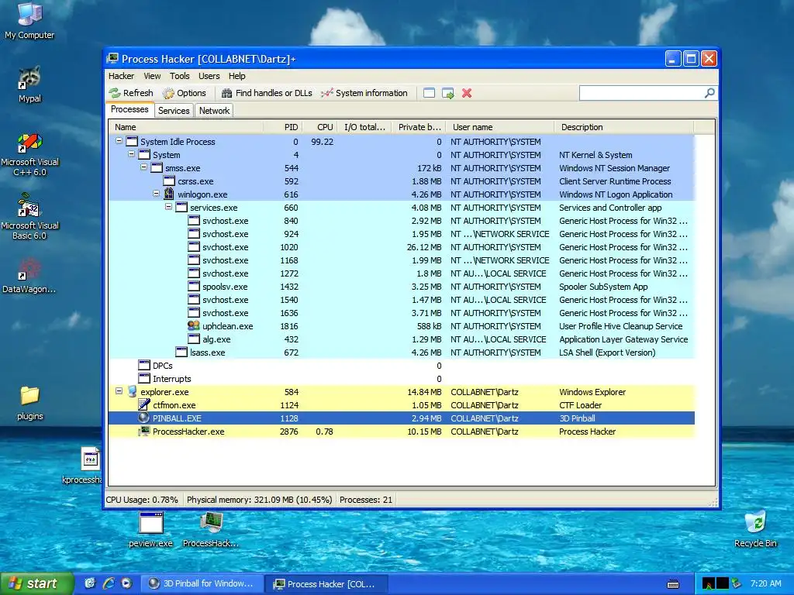Click the Microsoft Visual Basic 6.0 desktop icon
Viewport: 794px width, 595px height.
(29, 217)
